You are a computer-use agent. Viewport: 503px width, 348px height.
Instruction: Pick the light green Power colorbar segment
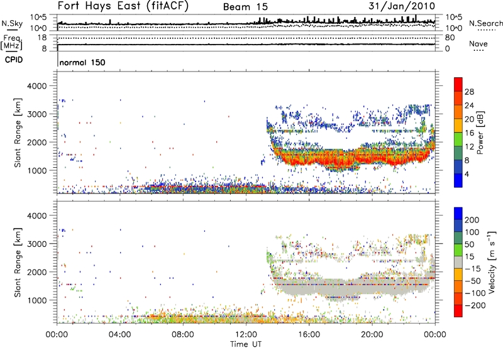click(458, 139)
